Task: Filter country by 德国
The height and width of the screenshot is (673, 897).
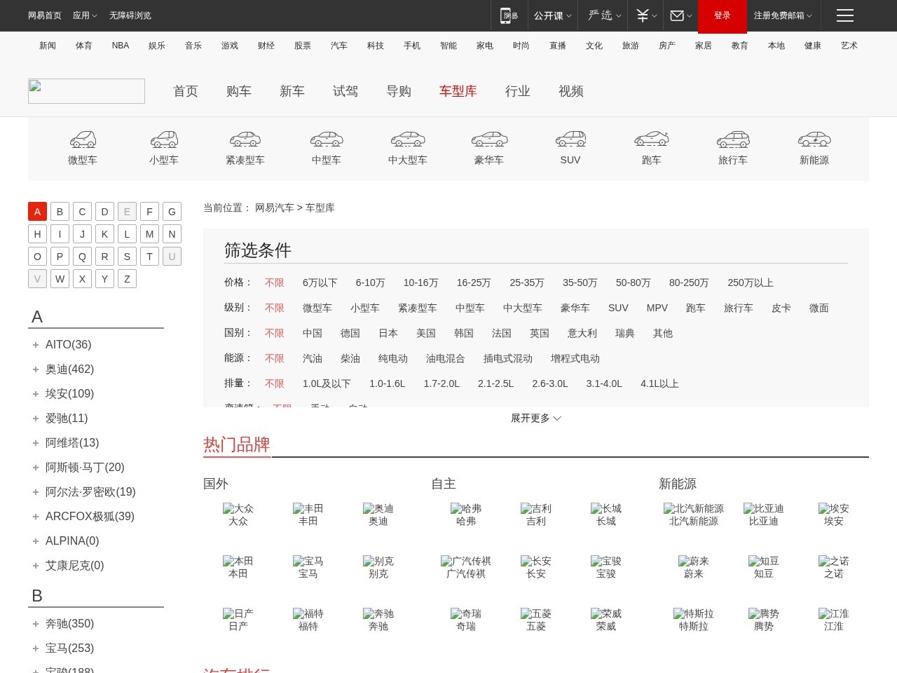Action: [350, 333]
